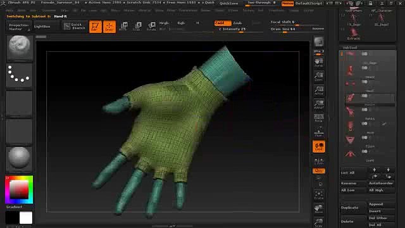The width and height of the screenshot is (405, 228).
Task: Select next subtool up arrow
Action: click(x=374, y=170)
